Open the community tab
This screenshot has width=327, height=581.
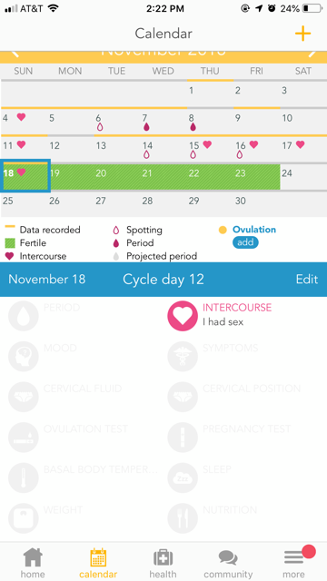point(228,563)
